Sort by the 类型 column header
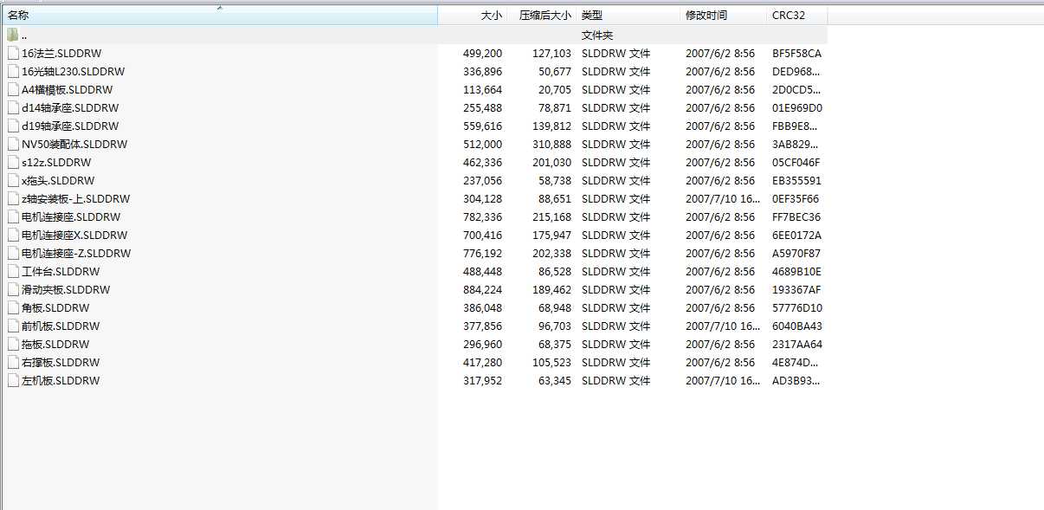1044x510 pixels. click(628, 16)
